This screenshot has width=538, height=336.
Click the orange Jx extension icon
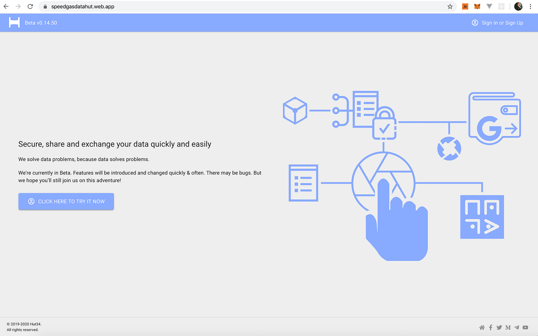(465, 7)
